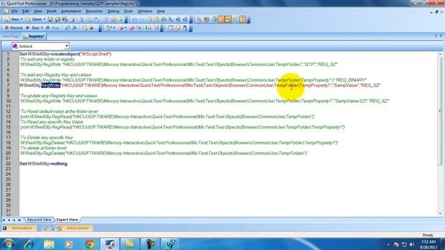Open the Window menu
Screen dimensions: 445x250
coord(145,11)
